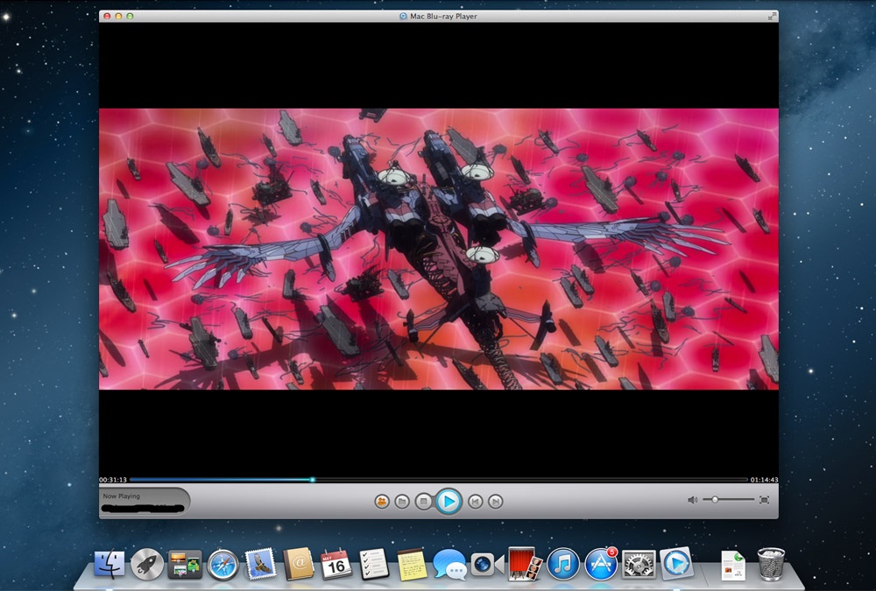Screen dimensions: 876x591
Task: Toggle full screen mode in player controls
Action: 764,500
